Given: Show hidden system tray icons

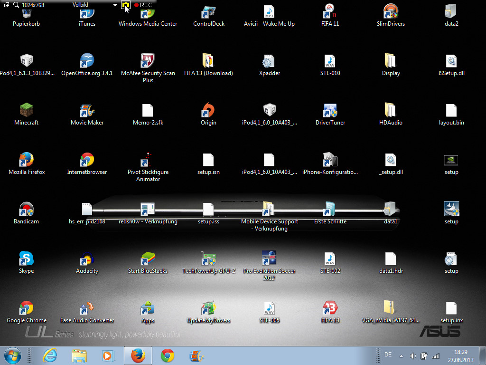Looking at the screenshot, I should pos(402,356).
